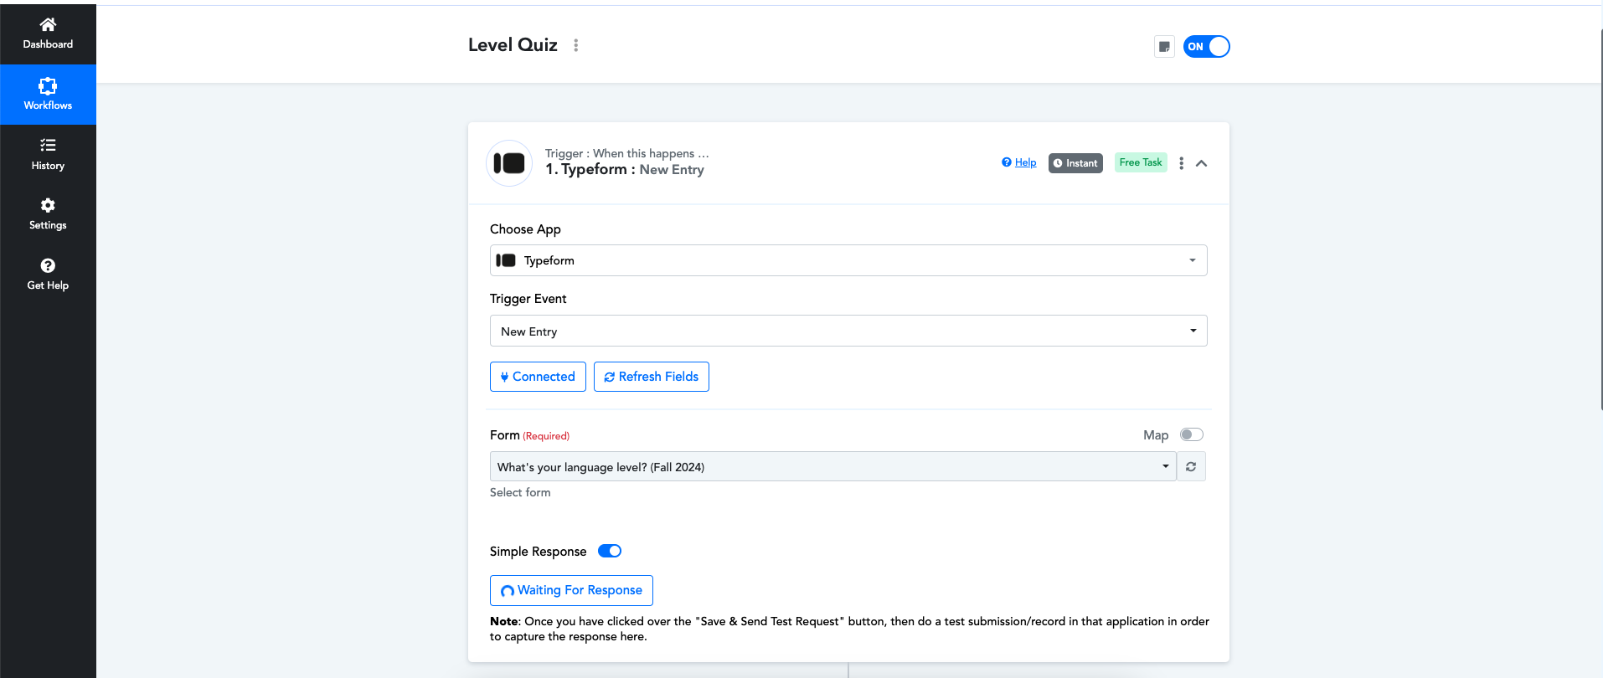The height and width of the screenshot is (678, 1603).
Task: Open the Form selection dropdown
Action: tap(832, 466)
